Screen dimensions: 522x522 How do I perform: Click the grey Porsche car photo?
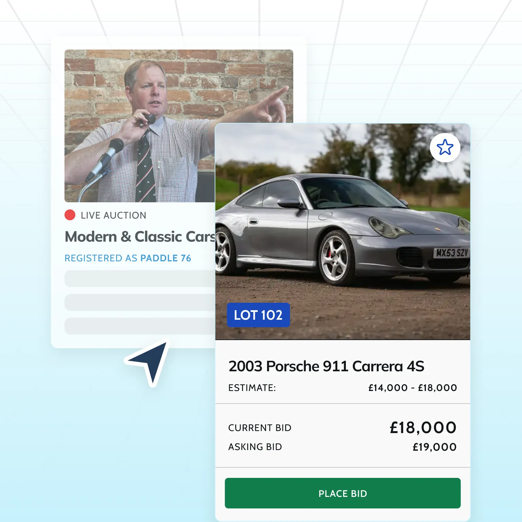(343, 232)
